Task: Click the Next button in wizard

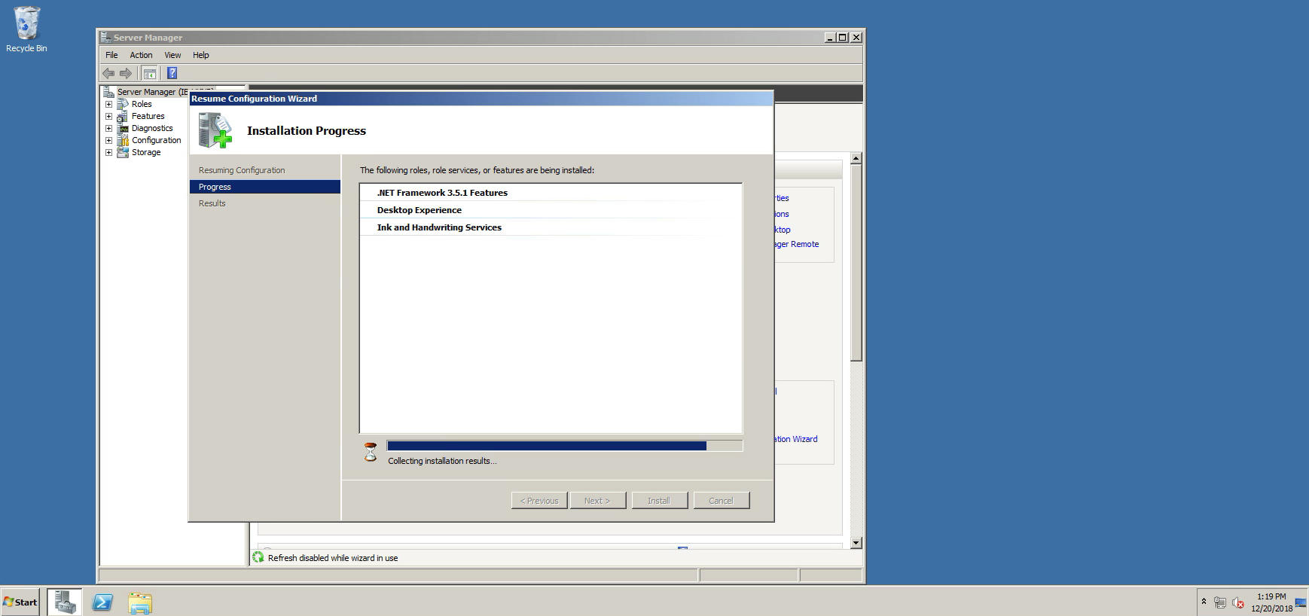Action: 598,501
